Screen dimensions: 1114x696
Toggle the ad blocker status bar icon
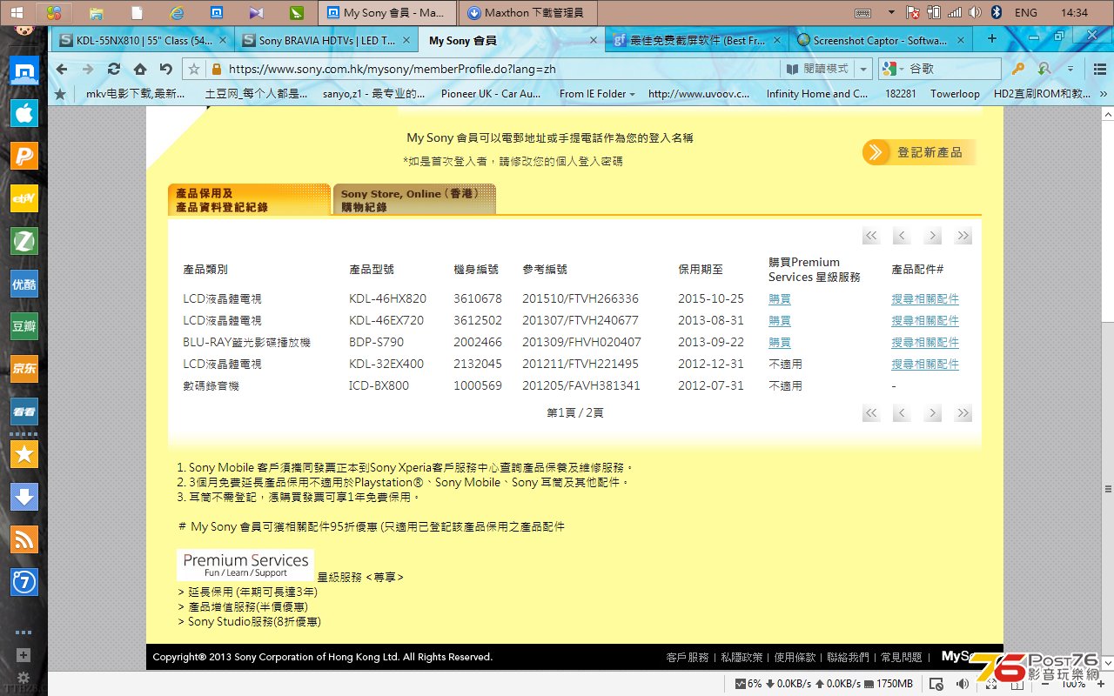937,684
